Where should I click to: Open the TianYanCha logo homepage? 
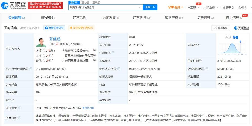coord(13,6)
